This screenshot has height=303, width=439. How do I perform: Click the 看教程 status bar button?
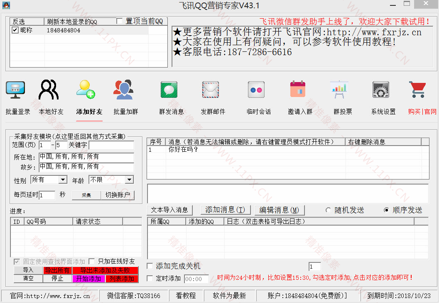pos(186,296)
